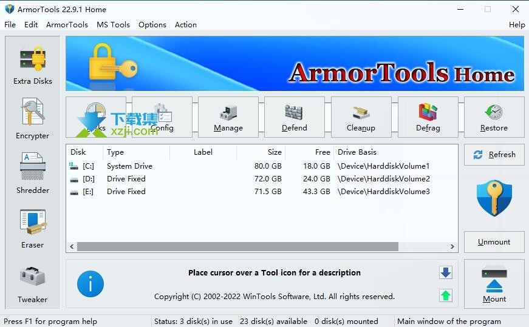Viewport: 529px width, 327px height.
Task: Click the horizontal scrollbar right arrow
Action: [452, 247]
